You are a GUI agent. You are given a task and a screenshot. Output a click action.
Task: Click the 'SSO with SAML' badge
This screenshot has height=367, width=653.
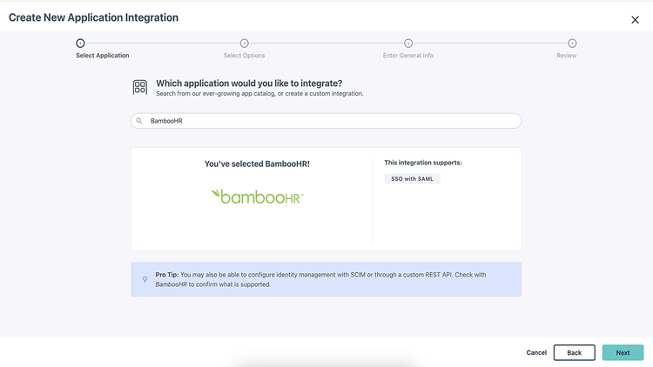tap(412, 179)
